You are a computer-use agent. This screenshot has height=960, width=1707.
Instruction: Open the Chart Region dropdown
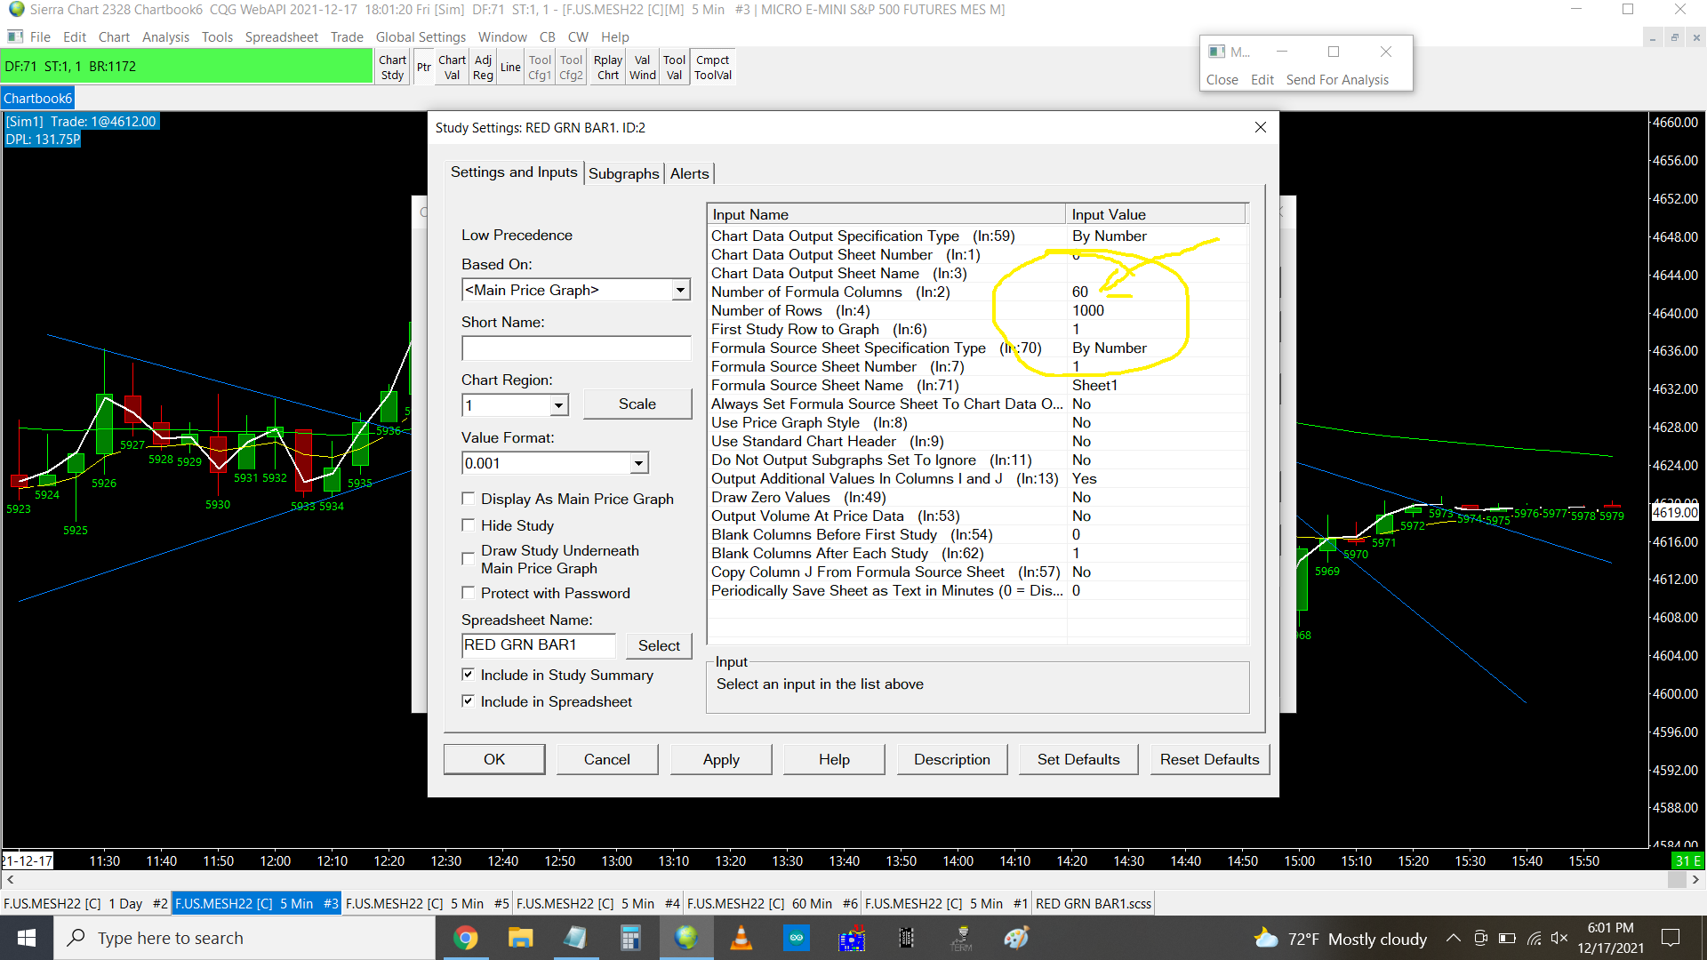click(x=558, y=405)
